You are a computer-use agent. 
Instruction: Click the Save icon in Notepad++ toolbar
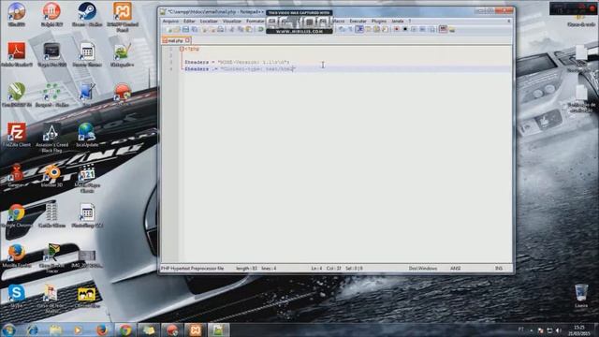click(185, 29)
